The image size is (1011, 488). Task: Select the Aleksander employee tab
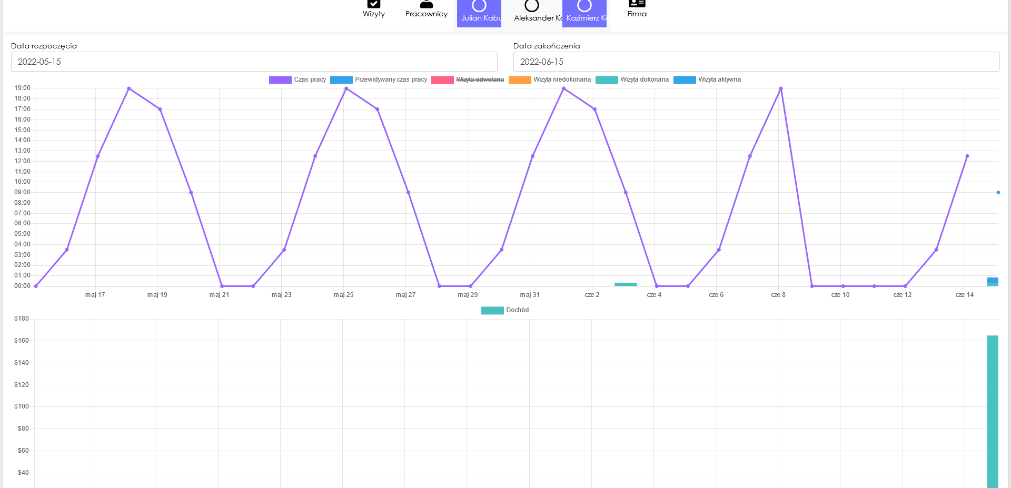(x=532, y=13)
